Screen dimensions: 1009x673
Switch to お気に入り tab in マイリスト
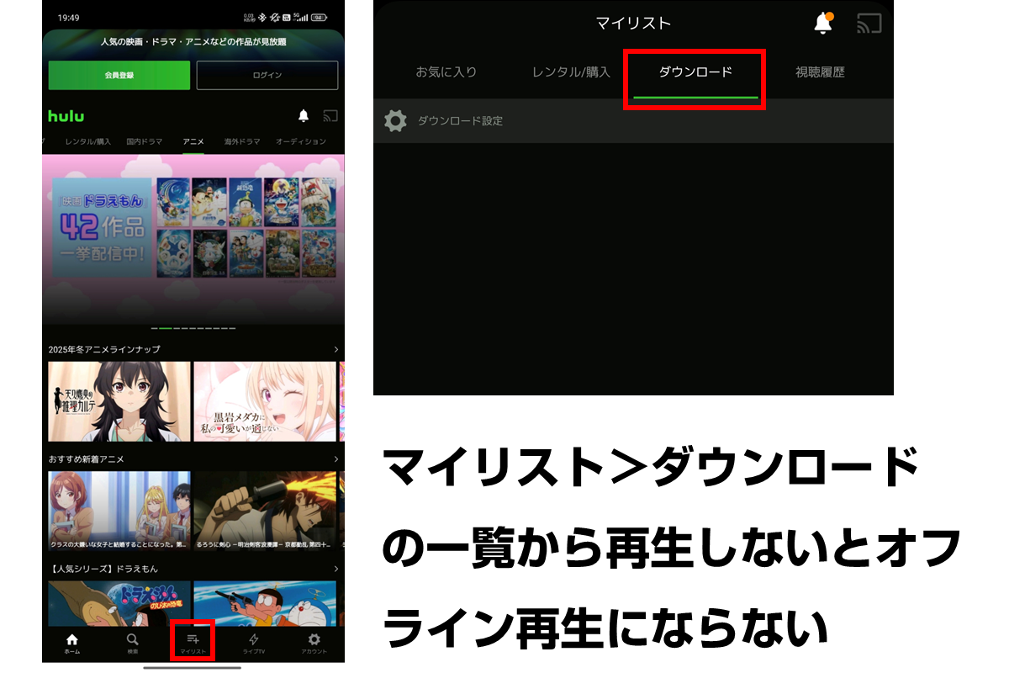(x=446, y=72)
